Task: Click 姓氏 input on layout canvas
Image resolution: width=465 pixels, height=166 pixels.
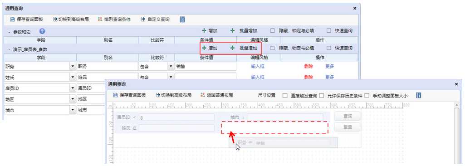Action: tap(176, 128)
